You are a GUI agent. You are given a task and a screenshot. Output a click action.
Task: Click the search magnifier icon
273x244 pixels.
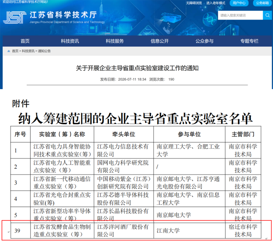click(x=267, y=15)
